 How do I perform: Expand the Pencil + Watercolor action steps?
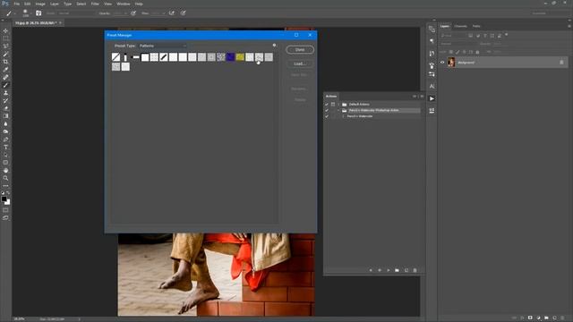point(343,116)
